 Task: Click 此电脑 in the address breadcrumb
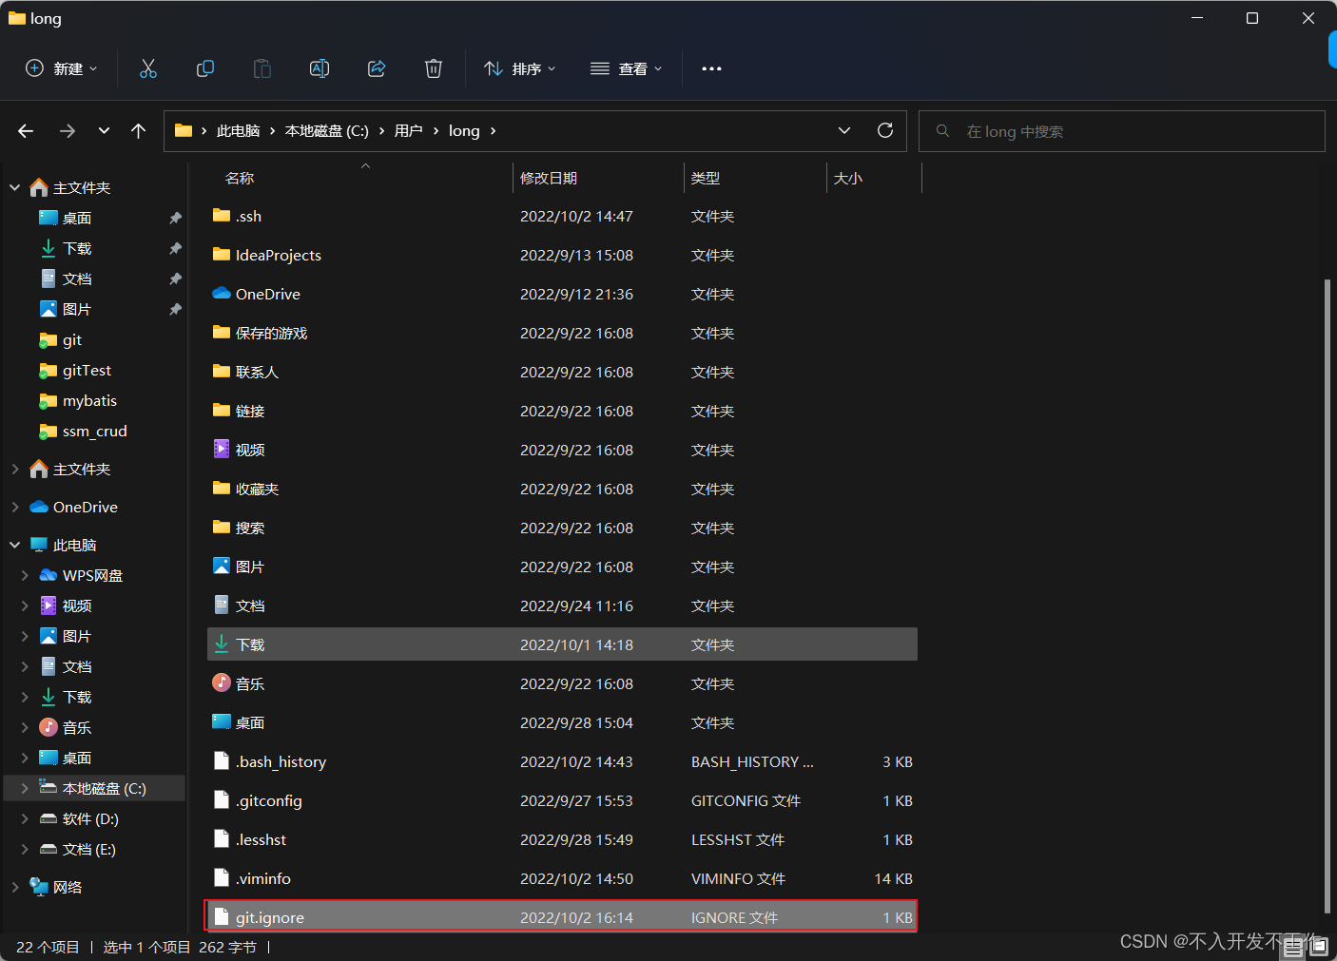pyautogui.click(x=238, y=131)
